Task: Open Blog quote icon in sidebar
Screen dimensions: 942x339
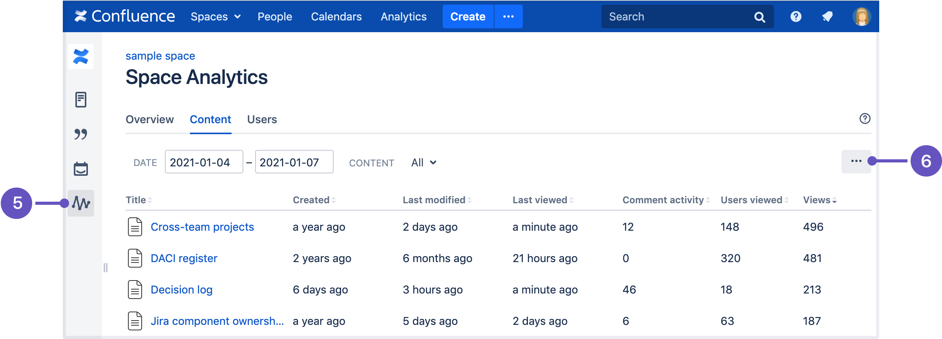Action: pos(81,134)
